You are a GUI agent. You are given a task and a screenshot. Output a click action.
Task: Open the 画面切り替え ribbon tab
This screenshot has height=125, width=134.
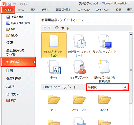(63, 10)
